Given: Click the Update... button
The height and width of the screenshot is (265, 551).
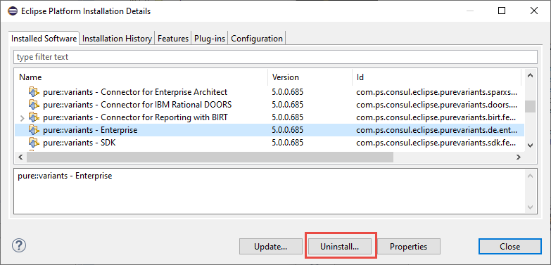Looking at the screenshot, I should 271,247.
